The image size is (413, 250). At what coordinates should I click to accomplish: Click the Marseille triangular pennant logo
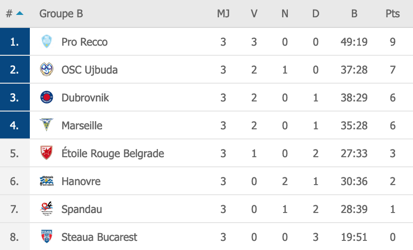(x=46, y=125)
